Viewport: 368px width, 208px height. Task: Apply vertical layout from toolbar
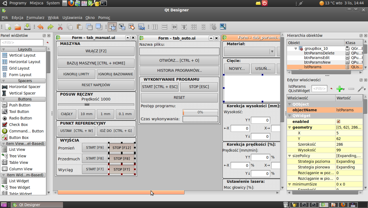165,27
